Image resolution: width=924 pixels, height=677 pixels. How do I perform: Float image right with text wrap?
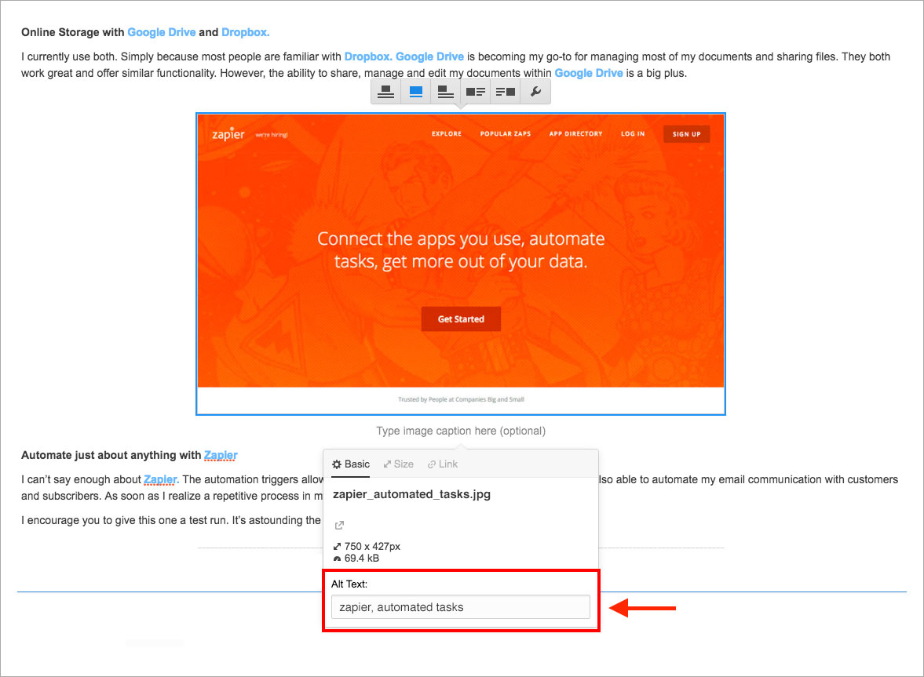(506, 92)
